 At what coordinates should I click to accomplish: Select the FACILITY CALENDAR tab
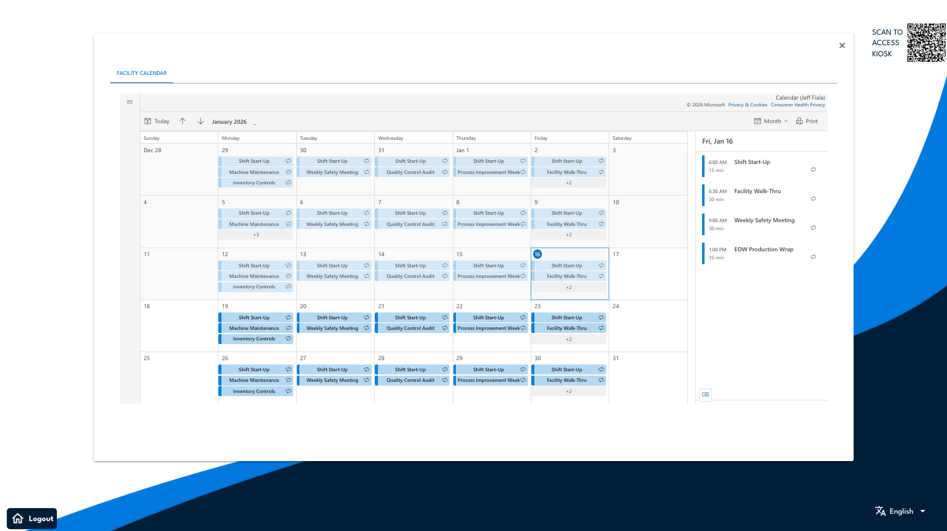tap(141, 73)
